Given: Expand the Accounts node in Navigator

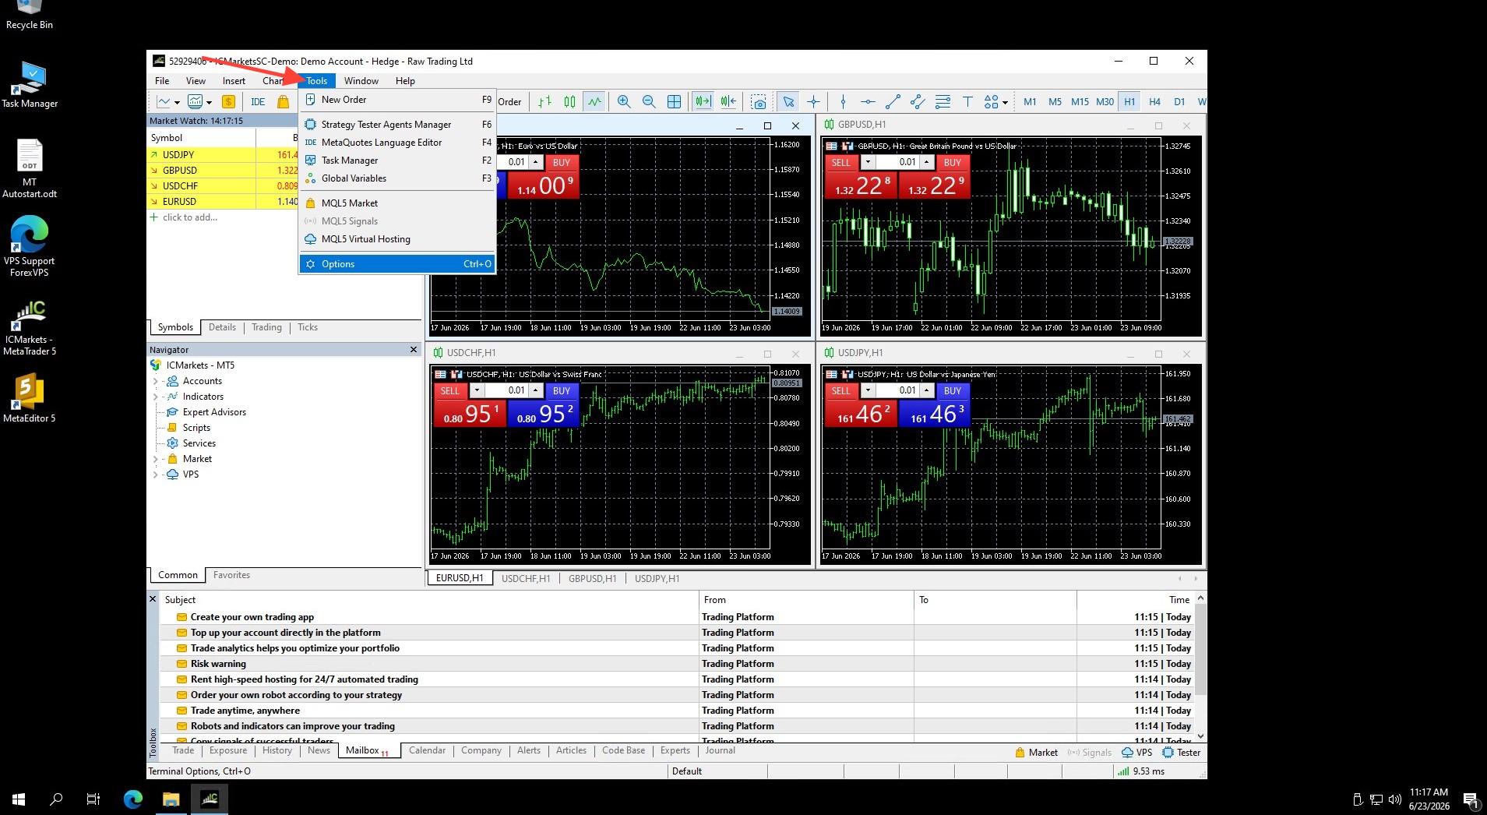Looking at the screenshot, I should (155, 382).
